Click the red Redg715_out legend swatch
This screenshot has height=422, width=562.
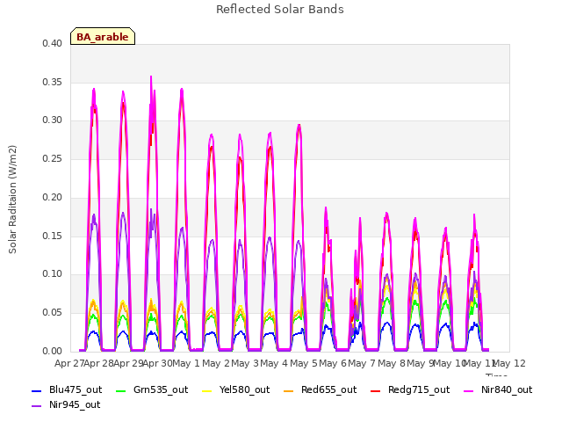click(x=375, y=390)
